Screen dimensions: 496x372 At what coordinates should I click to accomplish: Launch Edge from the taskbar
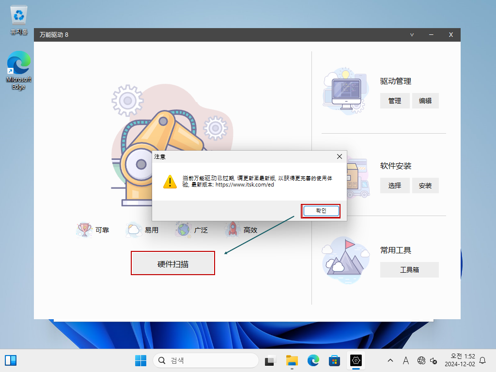[x=313, y=360]
